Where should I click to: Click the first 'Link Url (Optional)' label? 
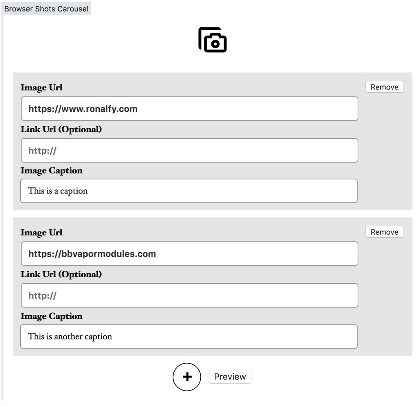(x=61, y=129)
